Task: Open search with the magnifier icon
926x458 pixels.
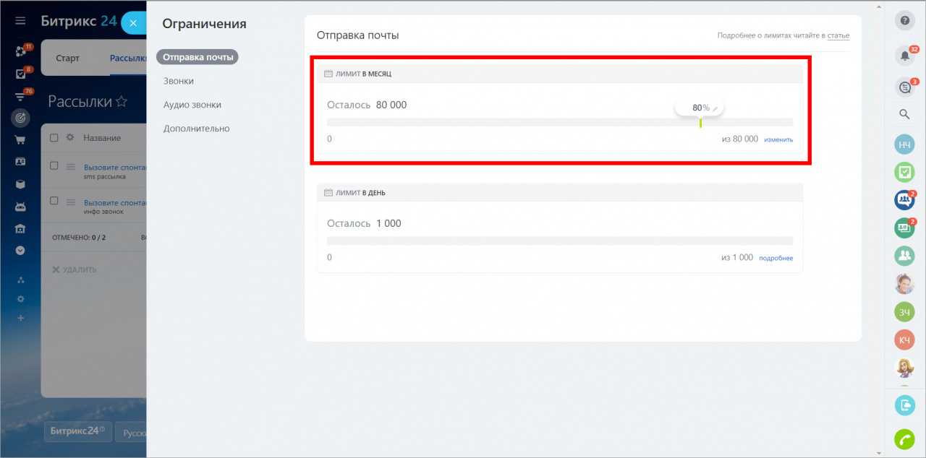Action: [904, 114]
